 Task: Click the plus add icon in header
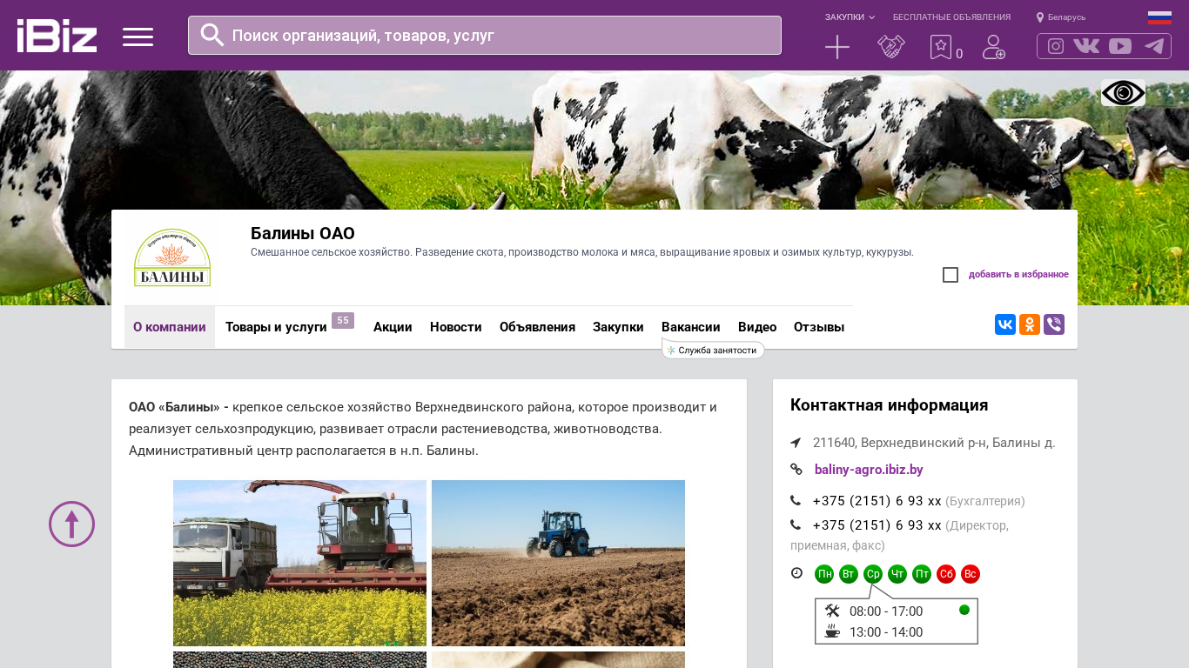[x=837, y=47]
